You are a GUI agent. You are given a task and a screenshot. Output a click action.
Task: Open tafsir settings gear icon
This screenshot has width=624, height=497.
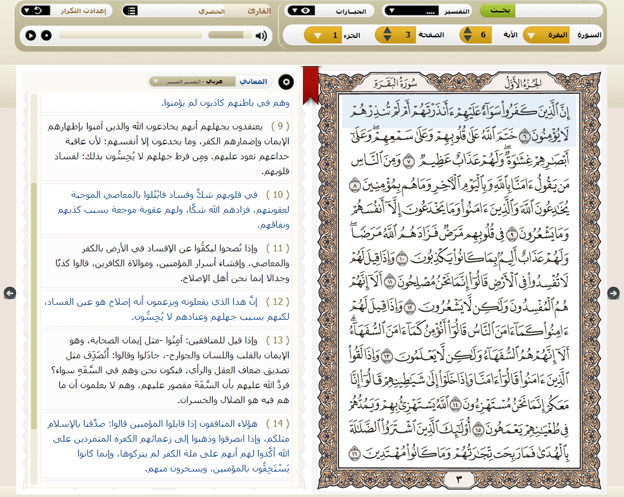pyautogui.click(x=286, y=82)
